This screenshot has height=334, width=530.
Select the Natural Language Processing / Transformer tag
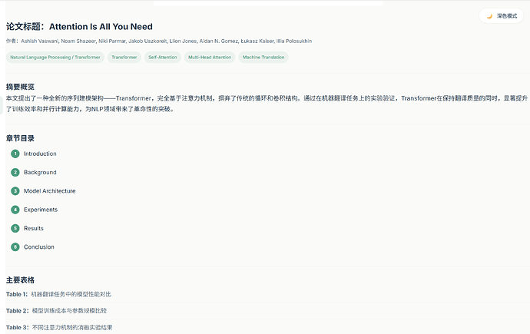point(55,58)
